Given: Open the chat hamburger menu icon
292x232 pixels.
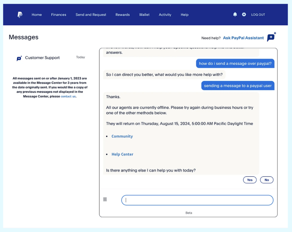Looking at the screenshot, I should click(x=105, y=200).
